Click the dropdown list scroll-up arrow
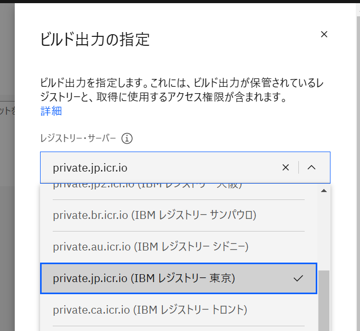 pyautogui.click(x=324, y=190)
